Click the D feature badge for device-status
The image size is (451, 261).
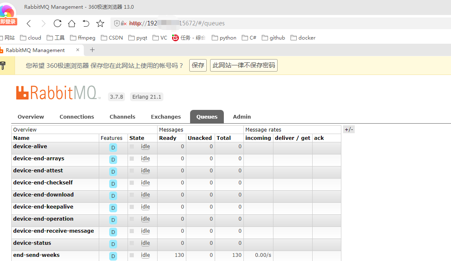113,244
